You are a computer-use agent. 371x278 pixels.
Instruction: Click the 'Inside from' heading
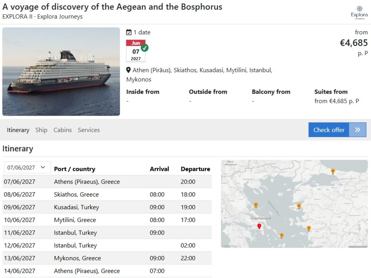(143, 92)
